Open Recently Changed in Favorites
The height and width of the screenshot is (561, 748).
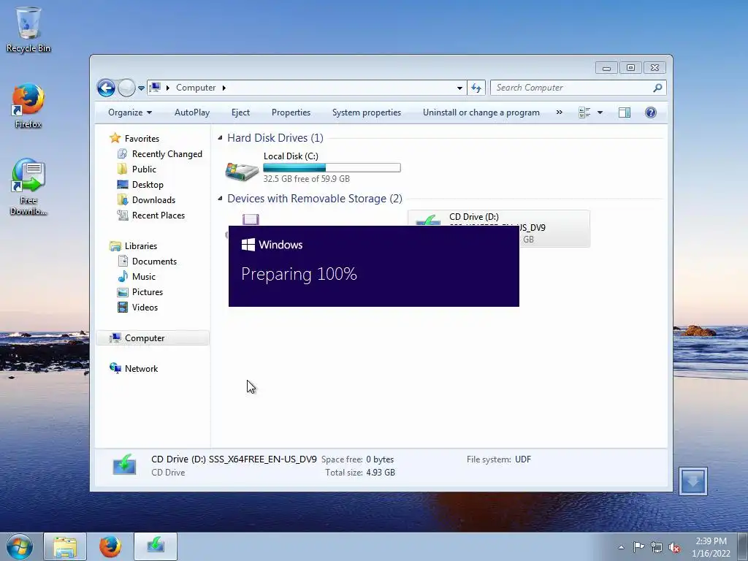(x=167, y=154)
